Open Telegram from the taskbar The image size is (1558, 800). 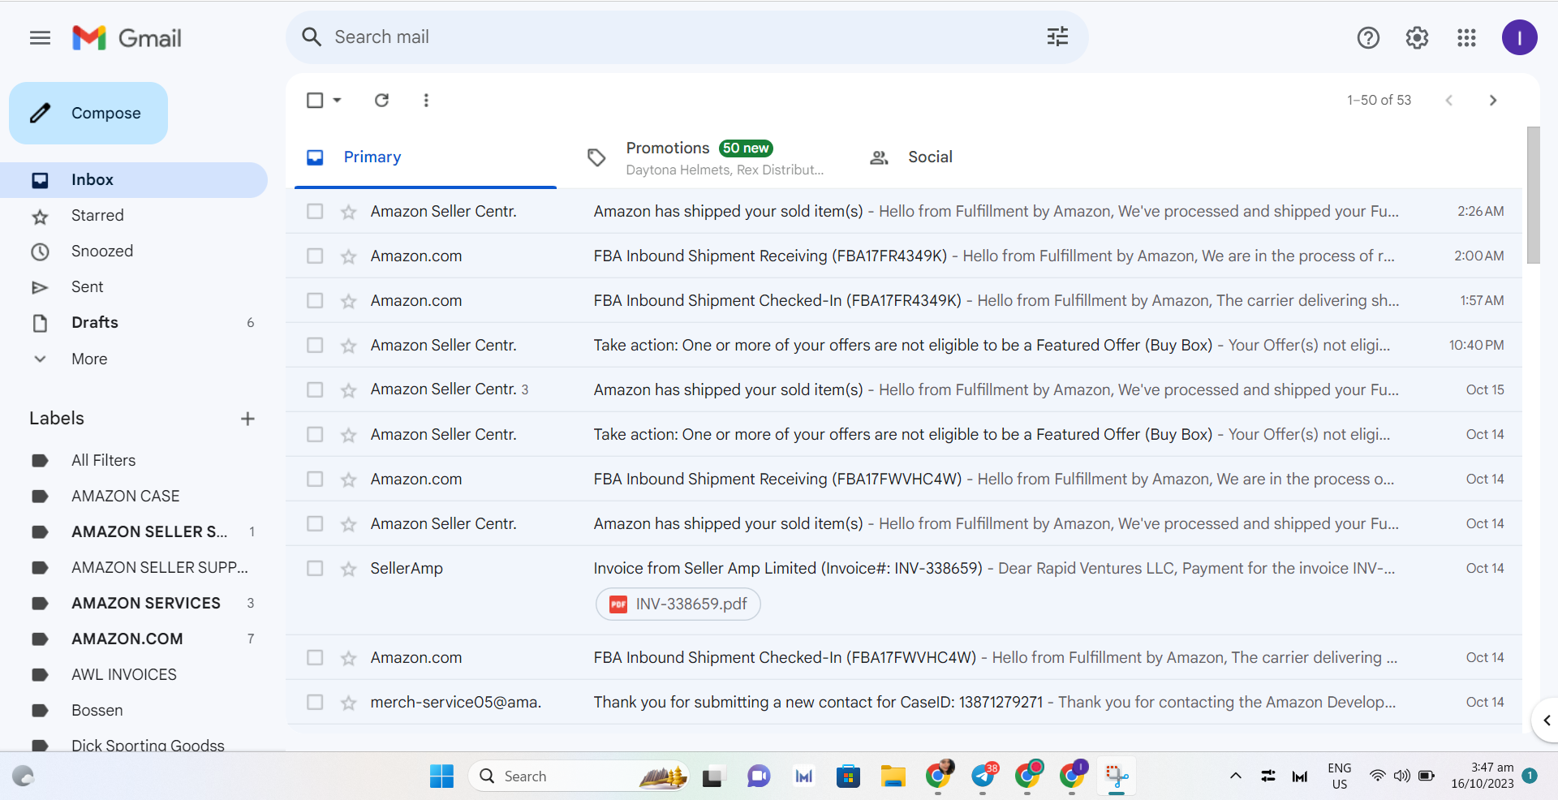983,776
